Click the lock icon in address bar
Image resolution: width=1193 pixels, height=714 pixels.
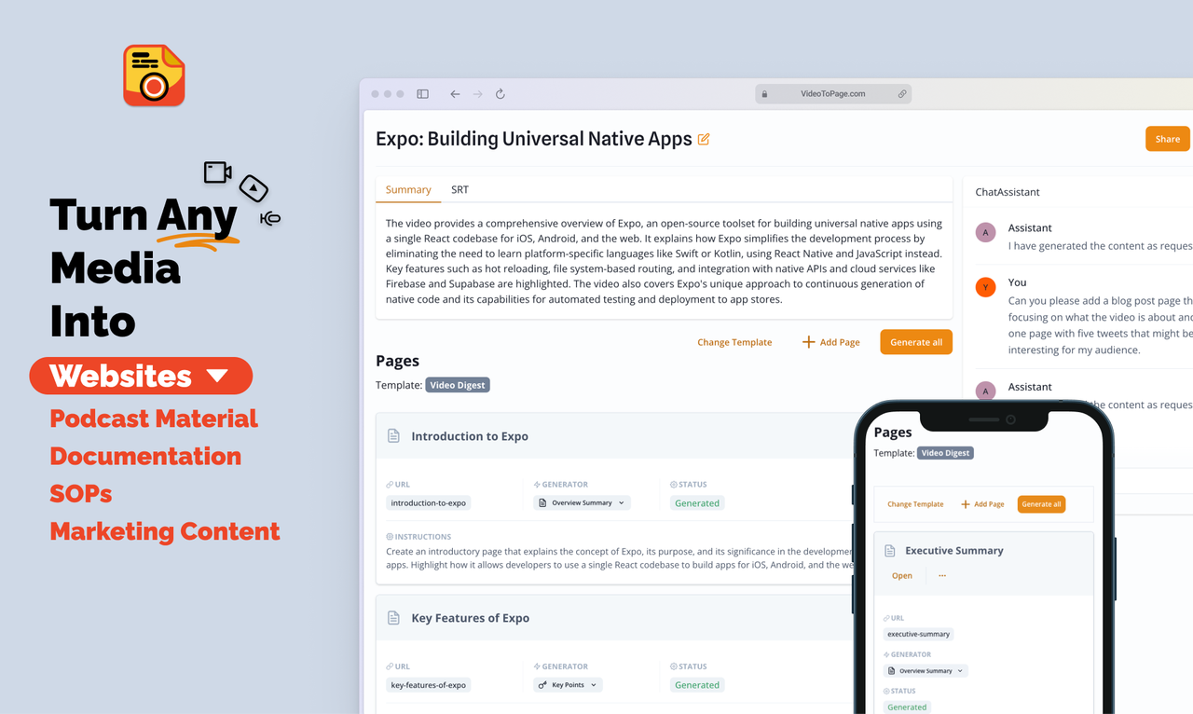point(764,94)
